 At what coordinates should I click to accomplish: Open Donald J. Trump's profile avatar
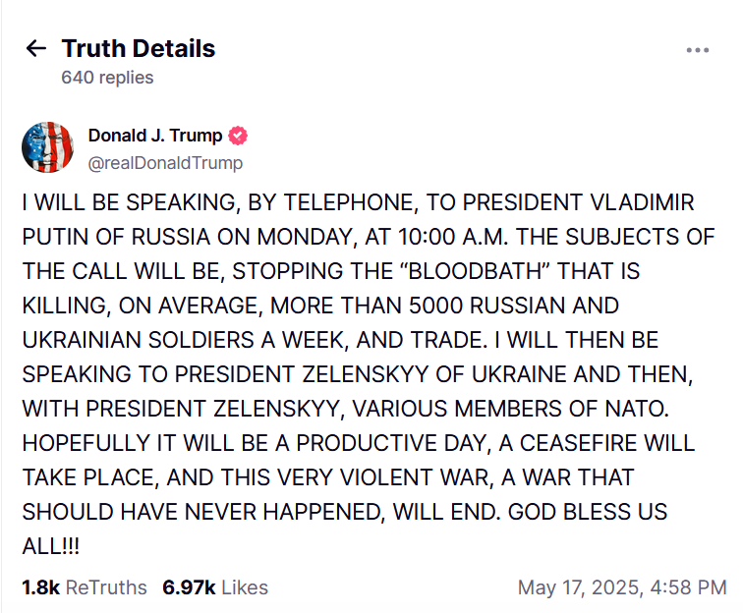click(x=47, y=147)
